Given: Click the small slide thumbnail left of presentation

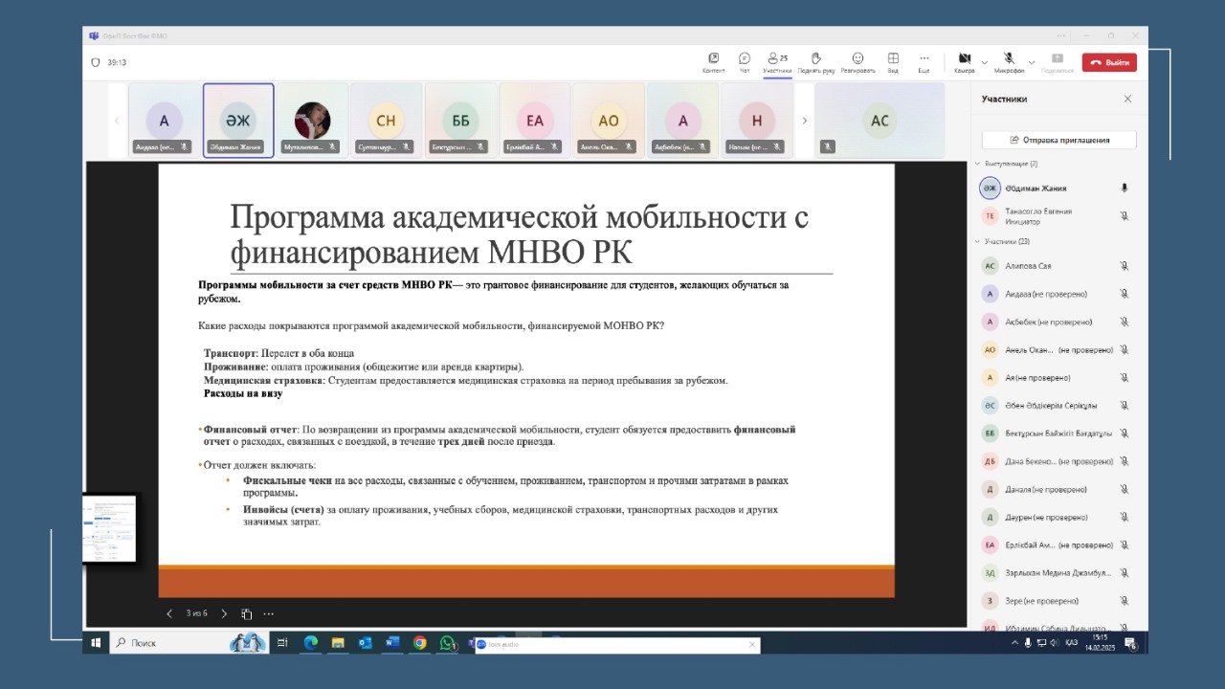Looking at the screenshot, I should pyautogui.click(x=109, y=528).
